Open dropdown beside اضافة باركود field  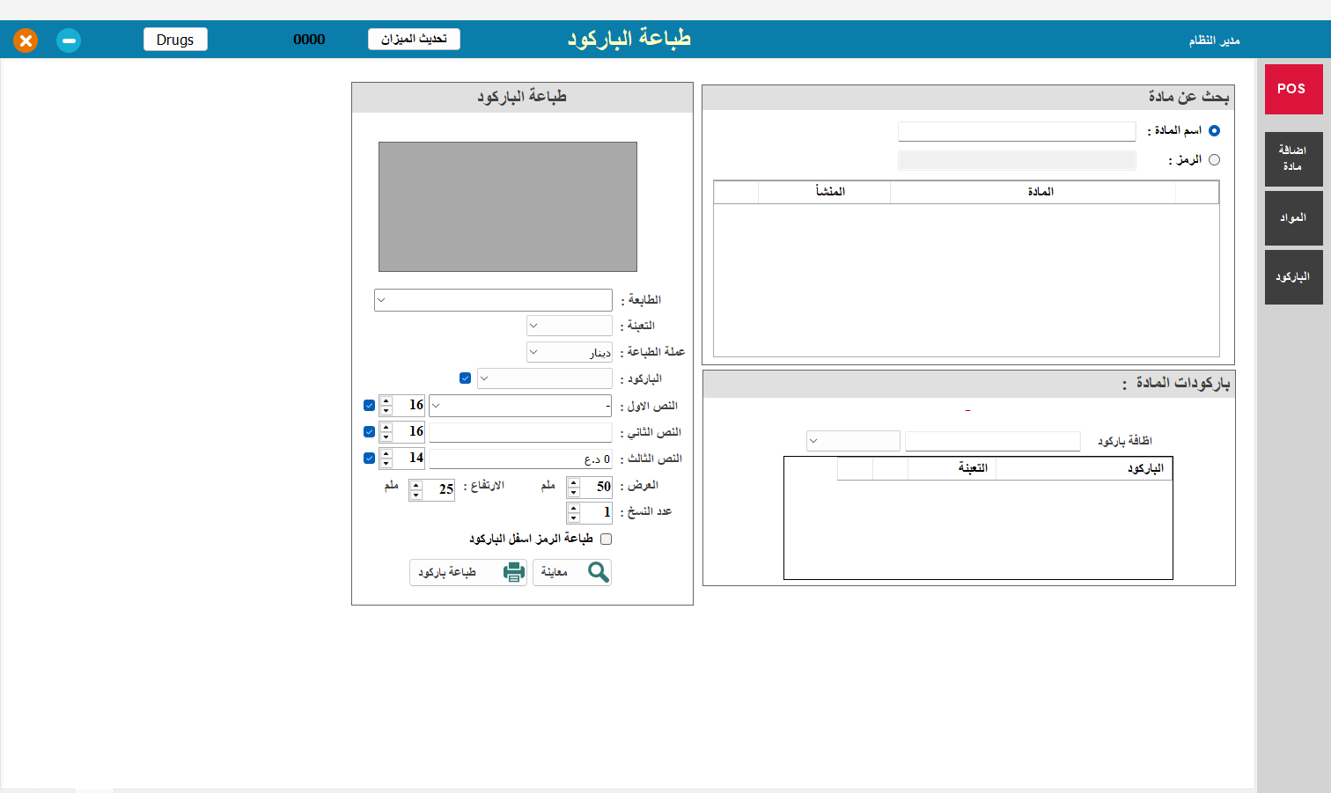point(853,441)
